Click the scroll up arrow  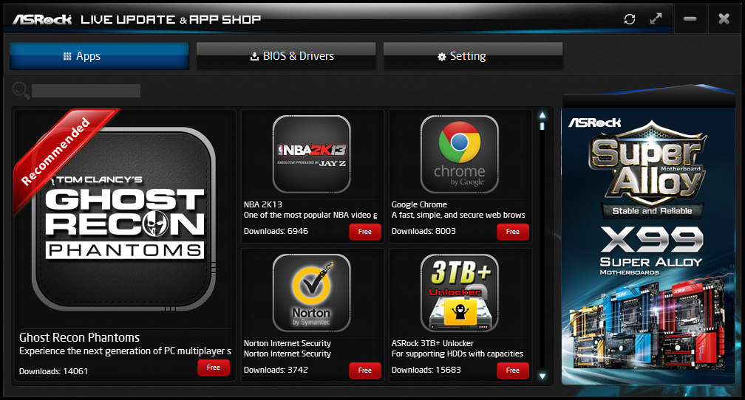click(542, 115)
